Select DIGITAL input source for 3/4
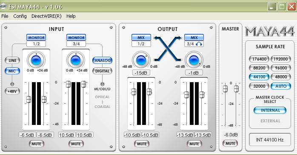The width and height of the screenshot is (297, 155). click(102, 71)
